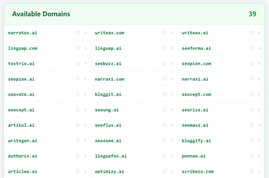
Task: Star the linguap.com entry
Action: 77,48
